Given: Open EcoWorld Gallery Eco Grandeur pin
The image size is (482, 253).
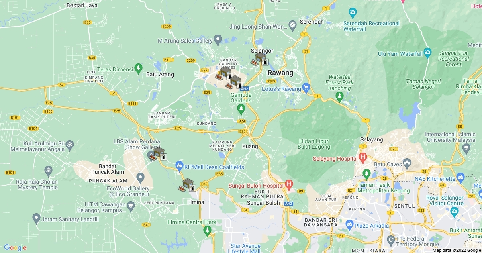Looking at the screenshot, I should (140, 177).
